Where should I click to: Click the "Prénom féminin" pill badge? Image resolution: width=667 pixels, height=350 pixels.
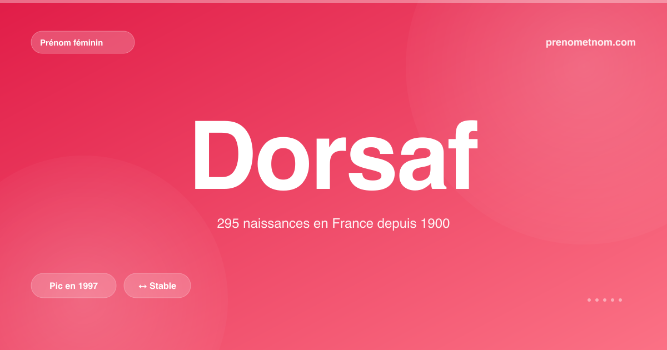coord(83,42)
